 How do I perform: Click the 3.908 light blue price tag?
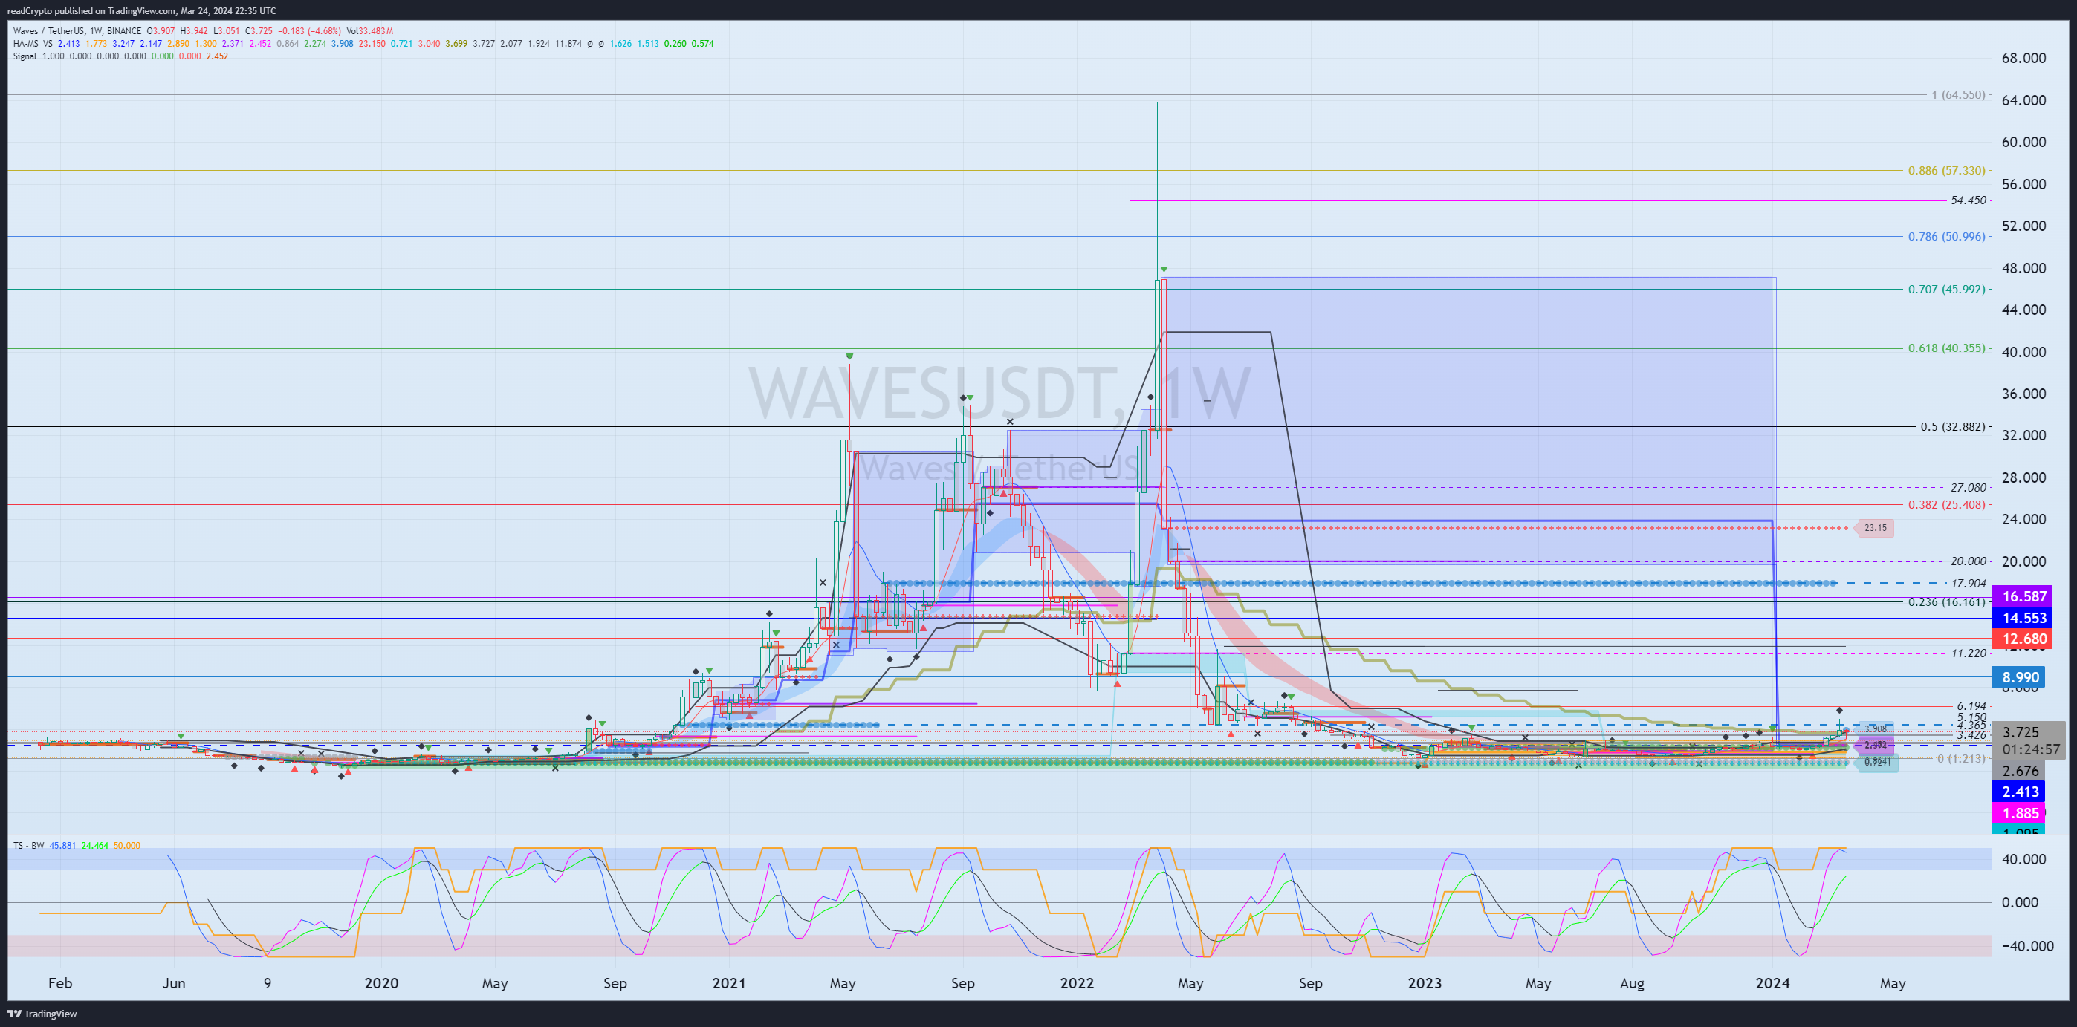1876,729
